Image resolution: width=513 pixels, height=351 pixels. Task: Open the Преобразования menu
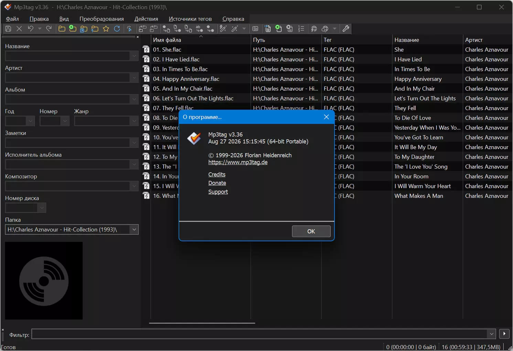[102, 19]
